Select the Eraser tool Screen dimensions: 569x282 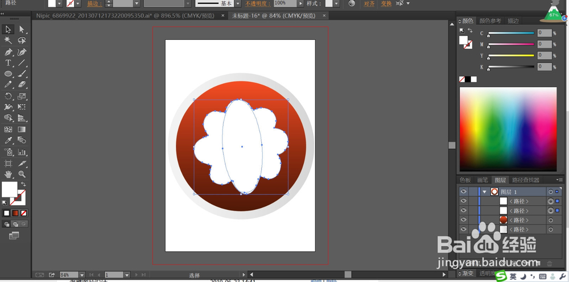coord(22,85)
